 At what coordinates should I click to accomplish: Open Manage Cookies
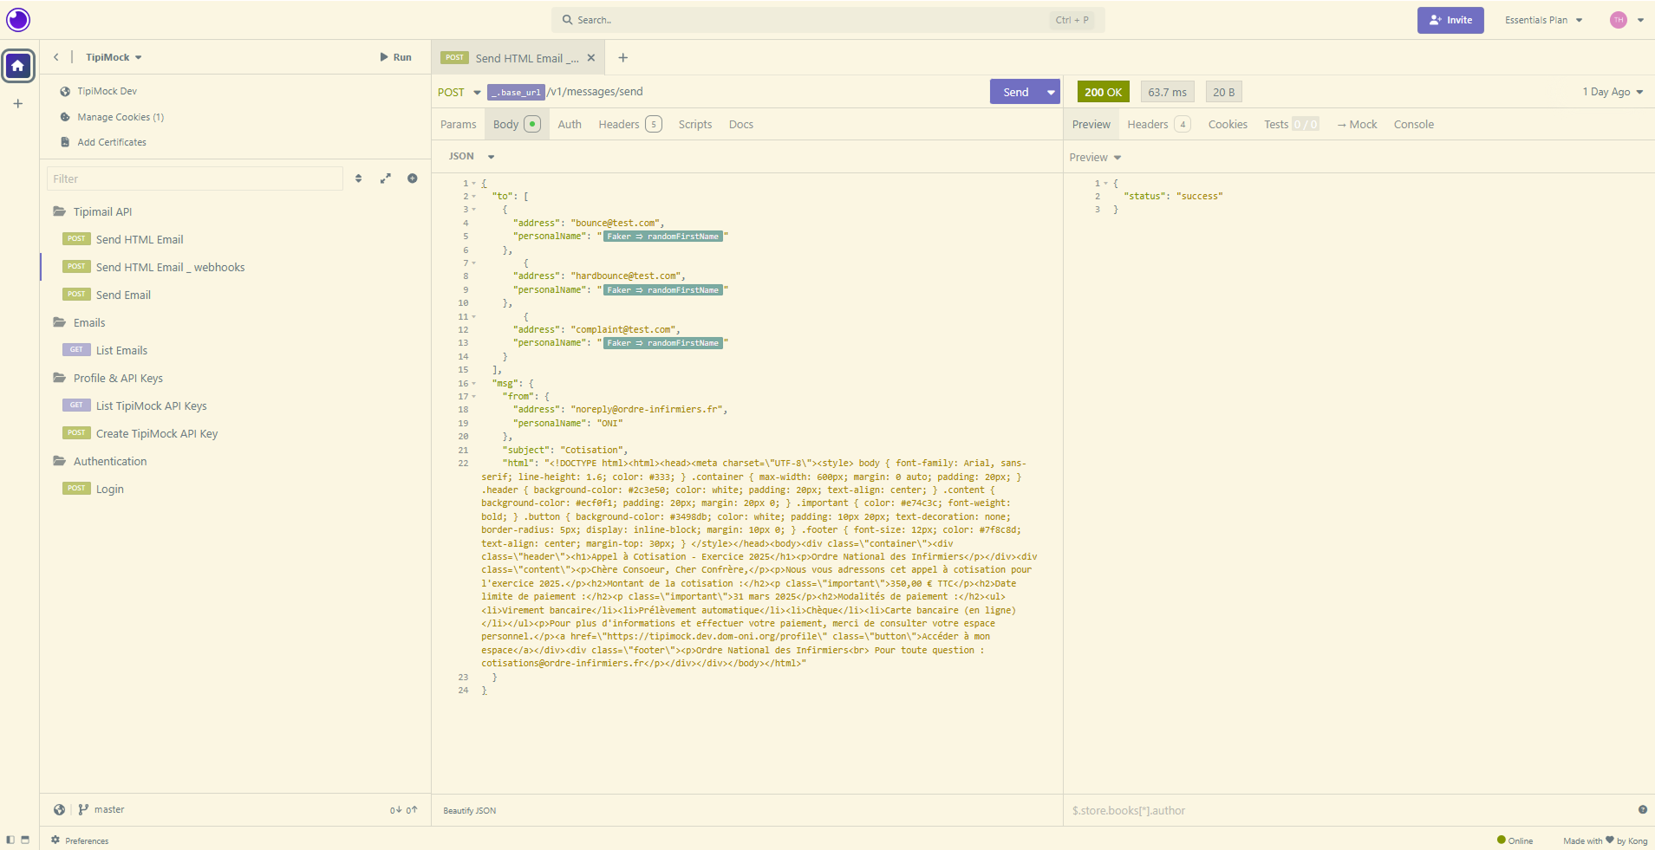(120, 117)
